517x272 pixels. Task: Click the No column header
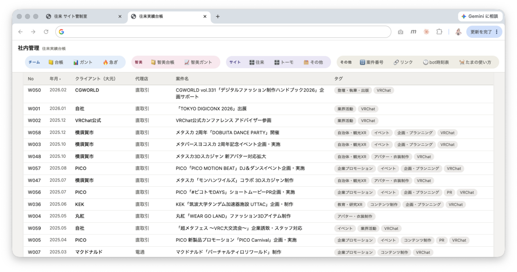31,79
